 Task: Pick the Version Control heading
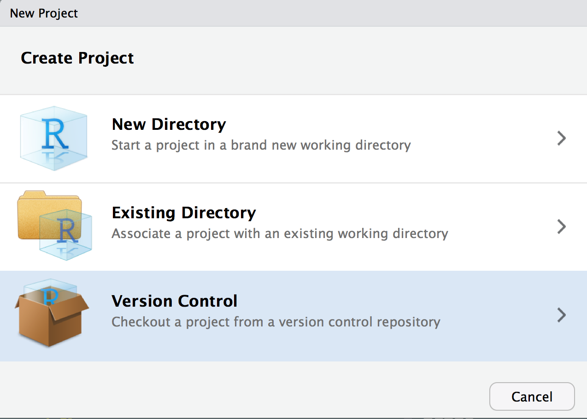[x=174, y=301]
